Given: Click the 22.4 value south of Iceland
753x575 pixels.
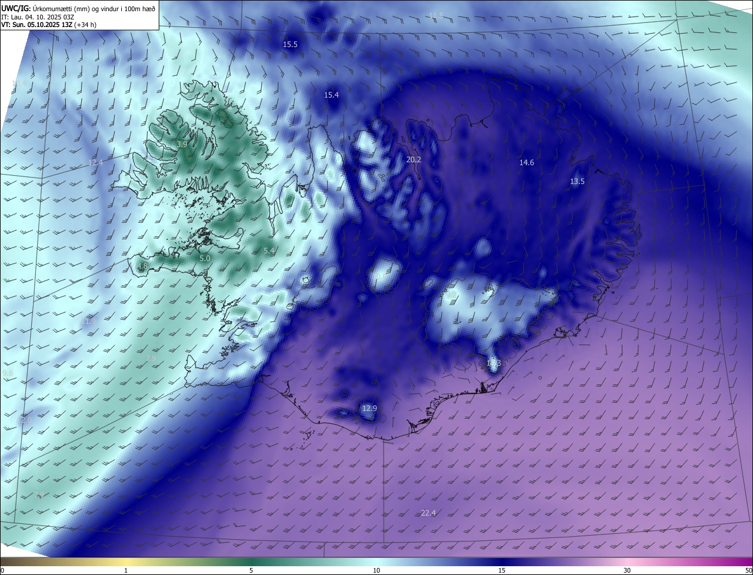Looking at the screenshot, I should click(x=428, y=513).
